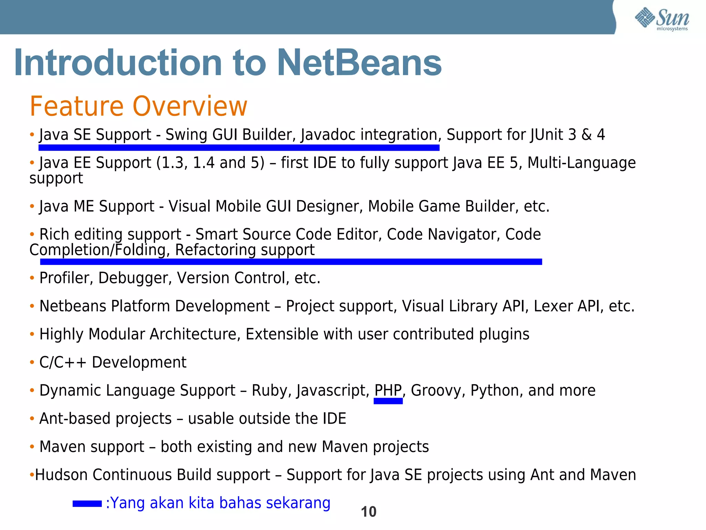
Task: Click the 'Yang akan kita bahas sekarang' legend text
Action: click(x=218, y=503)
